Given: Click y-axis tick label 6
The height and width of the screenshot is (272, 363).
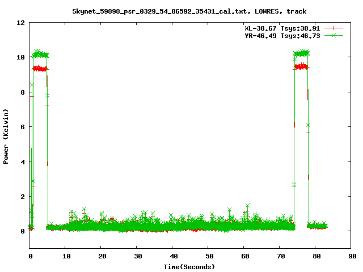Looking at the screenshot, I should pos(23,127).
